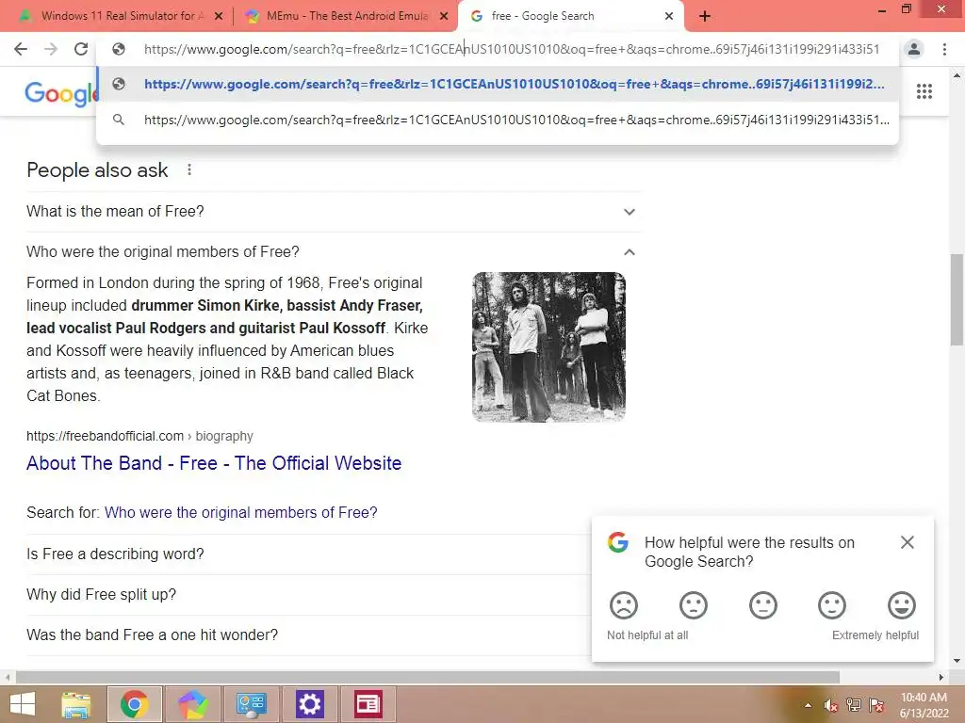Select the 'free - Google Search' tab

click(x=570, y=16)
